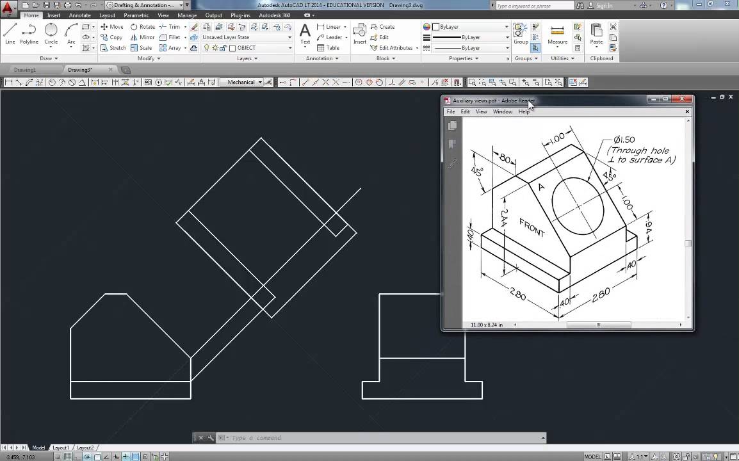The height and width of the screenshot is (461, 739).
Task: Toggle layer freeze sun icon for OBJECT layer
Action: coord(215,48)
